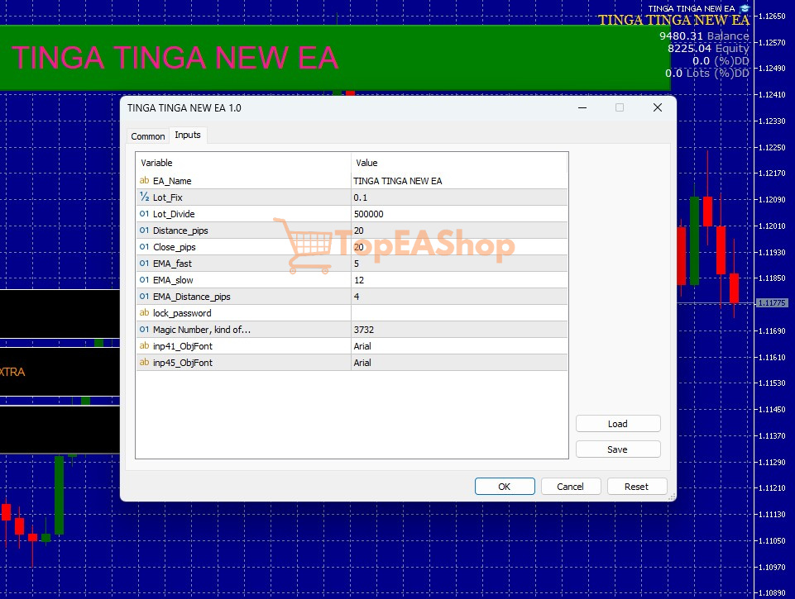Click the ab icon beside EA_Name
The height and width of the screenshot is (599, 795).
coord(142,181)
